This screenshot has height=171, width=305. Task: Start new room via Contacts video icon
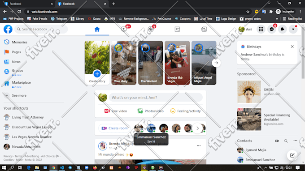coord(277,141)
